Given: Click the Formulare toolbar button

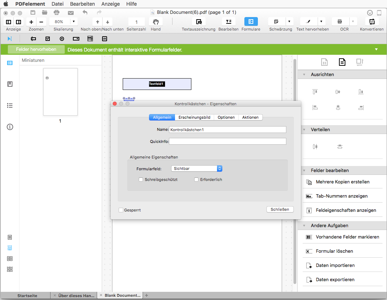Looking at the screenshot, I should coord(251,22).
